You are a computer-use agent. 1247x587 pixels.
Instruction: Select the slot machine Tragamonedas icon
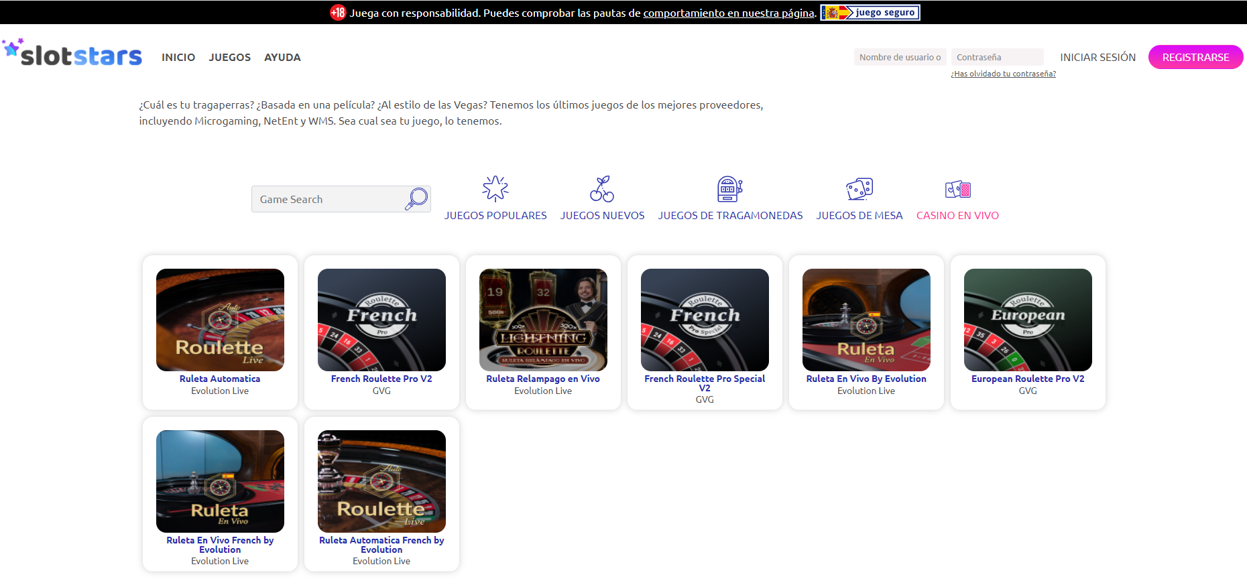click(730, 189)
